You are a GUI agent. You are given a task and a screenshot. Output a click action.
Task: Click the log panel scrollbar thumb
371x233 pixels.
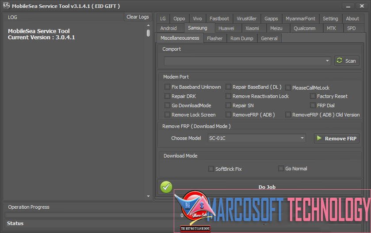tap(148, 33)
